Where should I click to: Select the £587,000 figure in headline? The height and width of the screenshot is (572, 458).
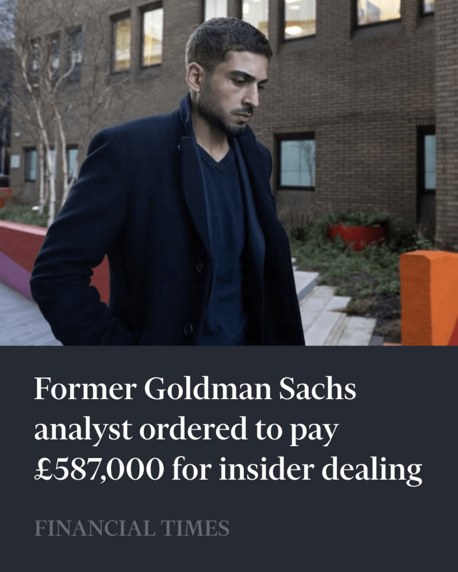(x=99, y=470)
